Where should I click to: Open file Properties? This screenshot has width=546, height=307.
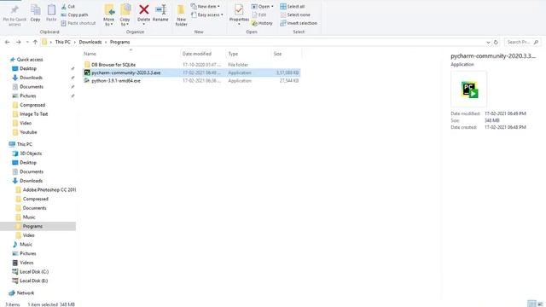click(x=239, y=14)
